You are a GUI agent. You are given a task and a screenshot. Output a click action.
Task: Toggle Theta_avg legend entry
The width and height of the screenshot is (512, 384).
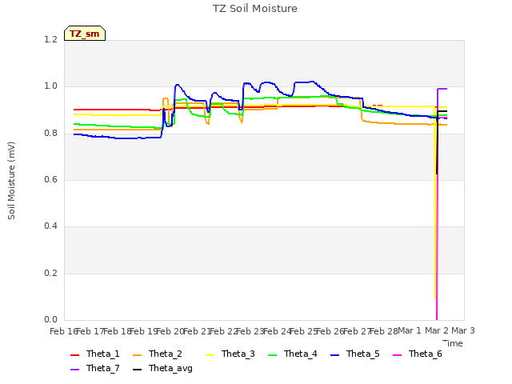[162, 368]
